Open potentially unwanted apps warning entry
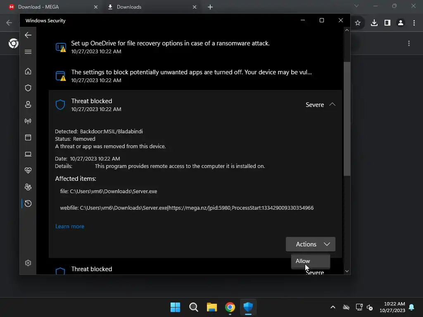423x317 pixels. pos(195,76)
